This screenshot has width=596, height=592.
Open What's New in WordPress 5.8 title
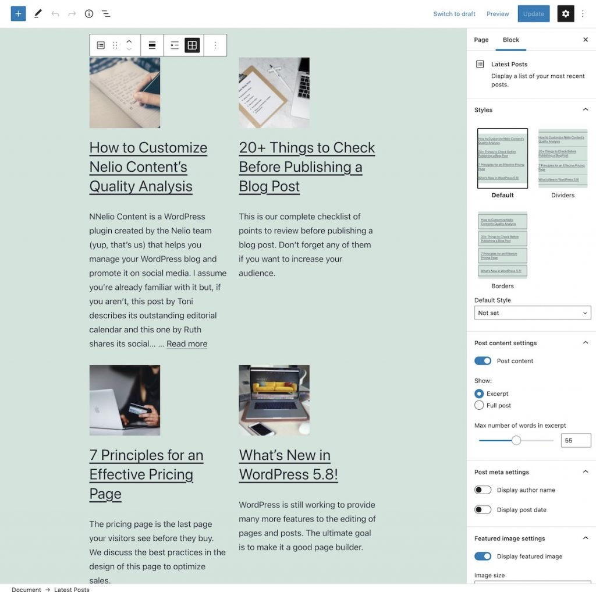point(288,465)
